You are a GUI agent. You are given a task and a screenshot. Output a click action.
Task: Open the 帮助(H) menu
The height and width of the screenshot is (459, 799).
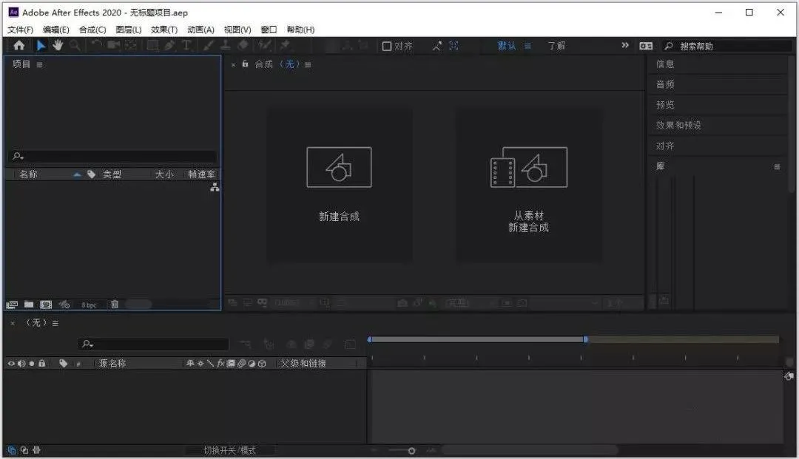point(300,30)
